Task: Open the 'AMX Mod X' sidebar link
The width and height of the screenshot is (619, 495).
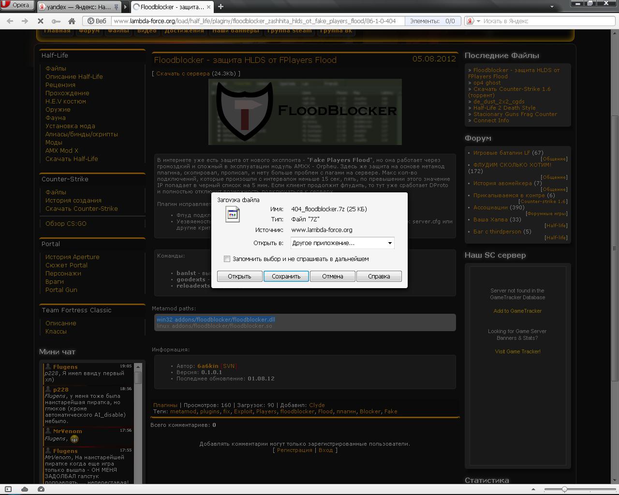Action: [62, 151]
